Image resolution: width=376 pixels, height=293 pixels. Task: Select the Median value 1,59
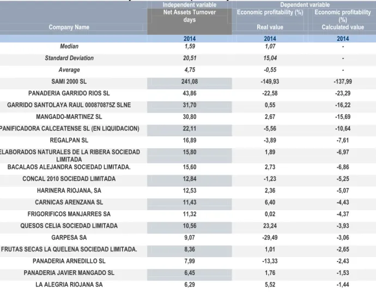click(x=190, y=46)
